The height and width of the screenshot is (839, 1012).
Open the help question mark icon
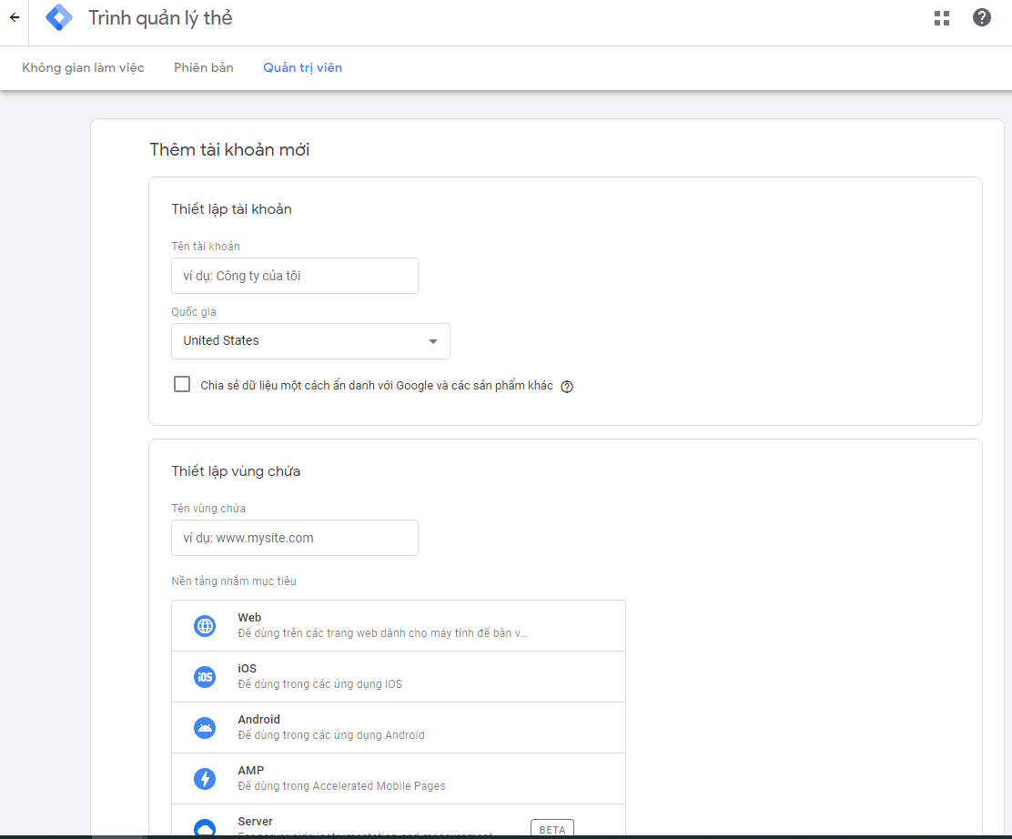(x=982, y=17)
